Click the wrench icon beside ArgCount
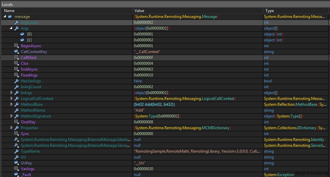330x177 pixels. 16,22
